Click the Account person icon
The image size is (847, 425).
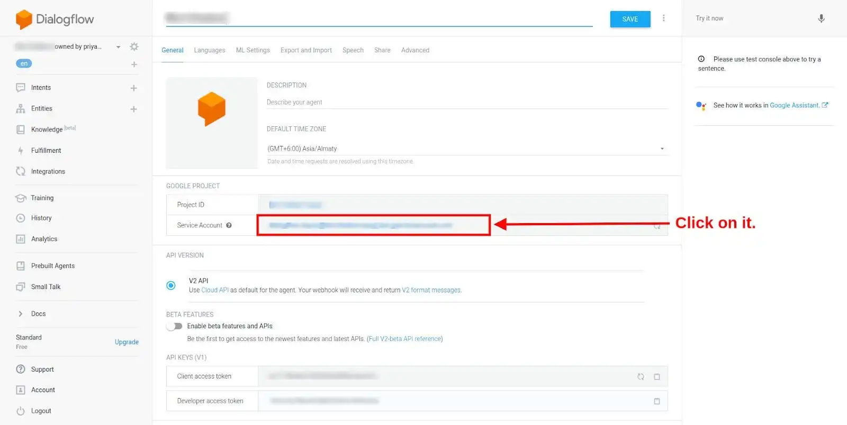[x=21, y=390]
